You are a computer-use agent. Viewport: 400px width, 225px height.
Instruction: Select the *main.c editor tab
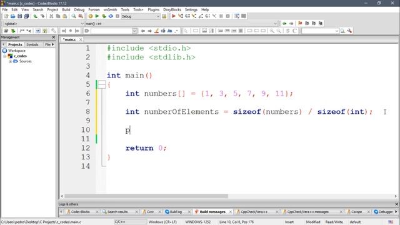point(69,39)
